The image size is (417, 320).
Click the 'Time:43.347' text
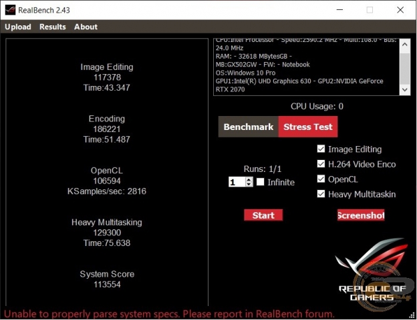(x=107, y=87)
